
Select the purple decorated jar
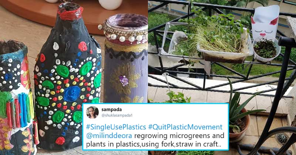(x=125, y=58)
